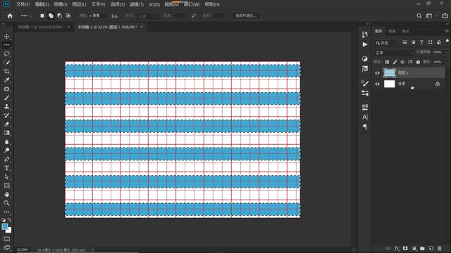
Task: Open the layer filter type dropdown
Action: (386, 43)
